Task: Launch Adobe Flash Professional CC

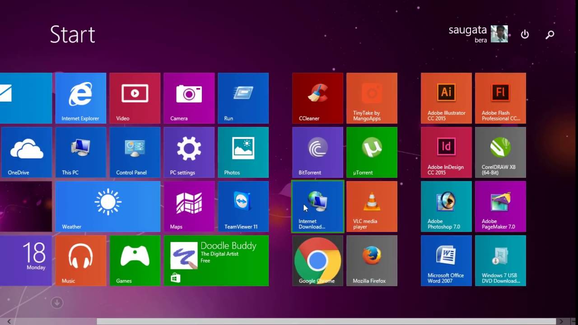Action: click(501, 98)
